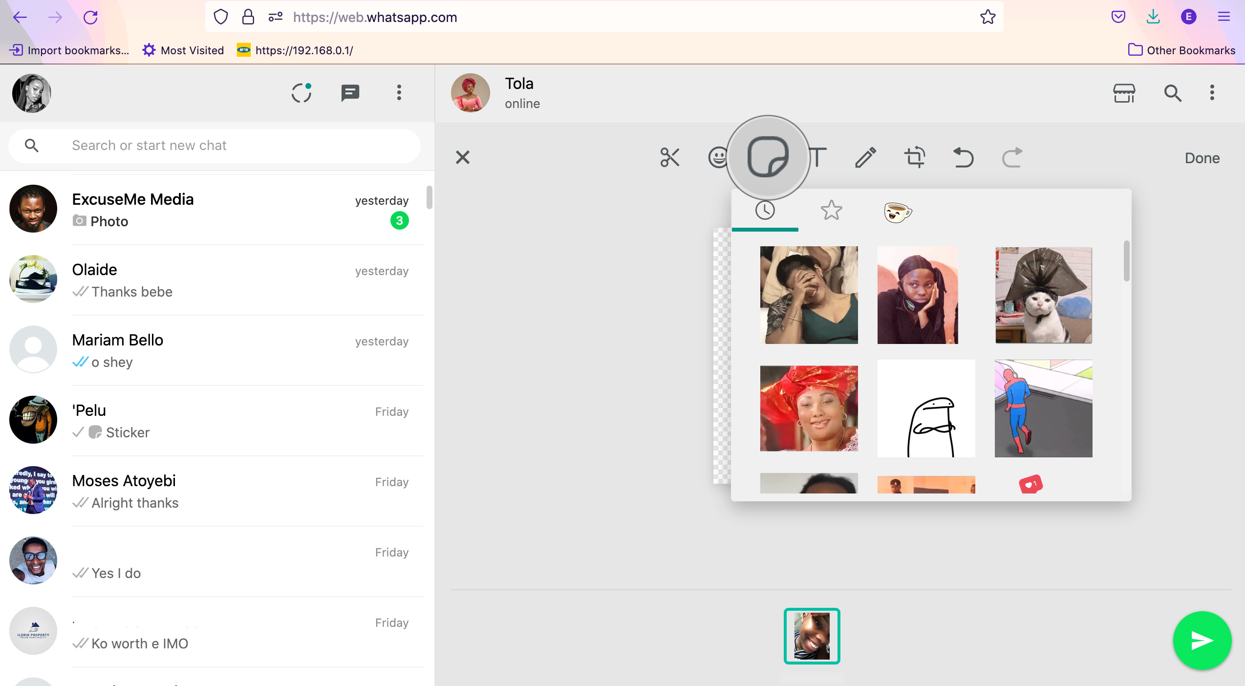
Task: Start a new chat icon
Action: 350,93
